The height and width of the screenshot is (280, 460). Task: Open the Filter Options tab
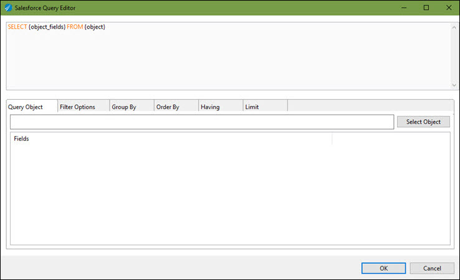click(84, 107)
